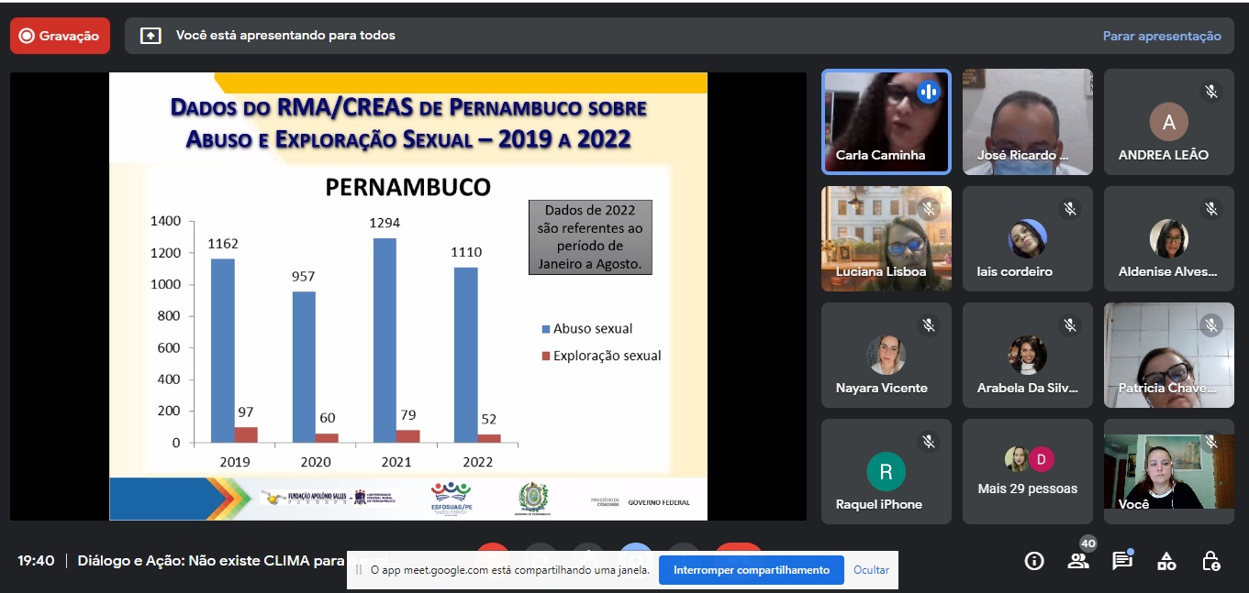This screenshot has height=593, width=1249.
Task: Open the chat panel icon
Action: coord(1122,561)
